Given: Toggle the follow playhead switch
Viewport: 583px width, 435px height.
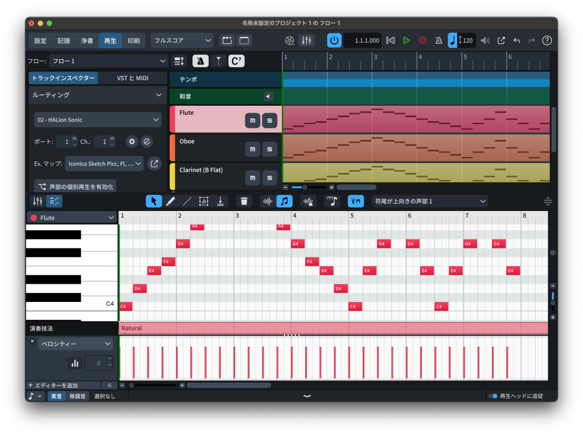Looking at the screenshot, I should 493,396.
